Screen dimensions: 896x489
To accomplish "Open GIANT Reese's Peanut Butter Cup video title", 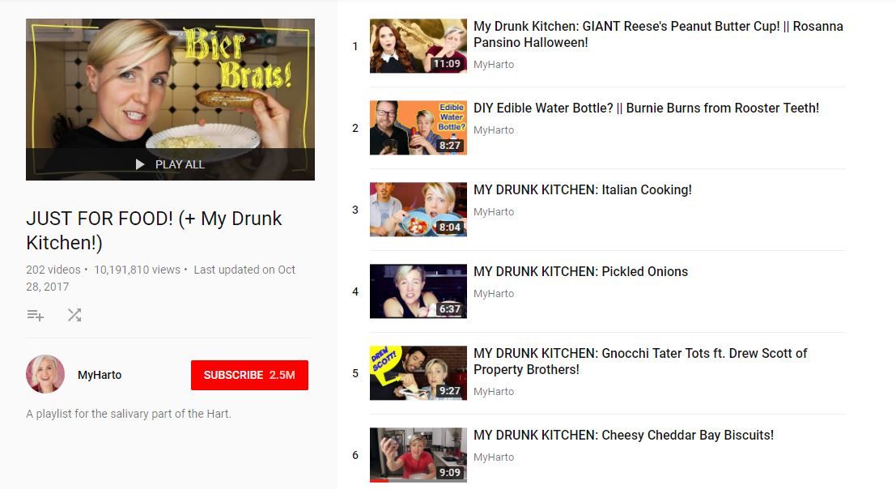I will coord(658,34).
